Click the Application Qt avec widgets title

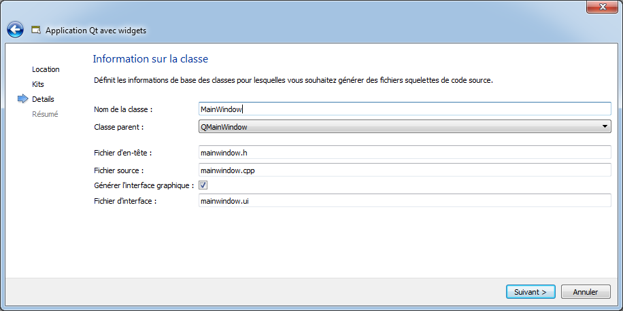[96, 30]
